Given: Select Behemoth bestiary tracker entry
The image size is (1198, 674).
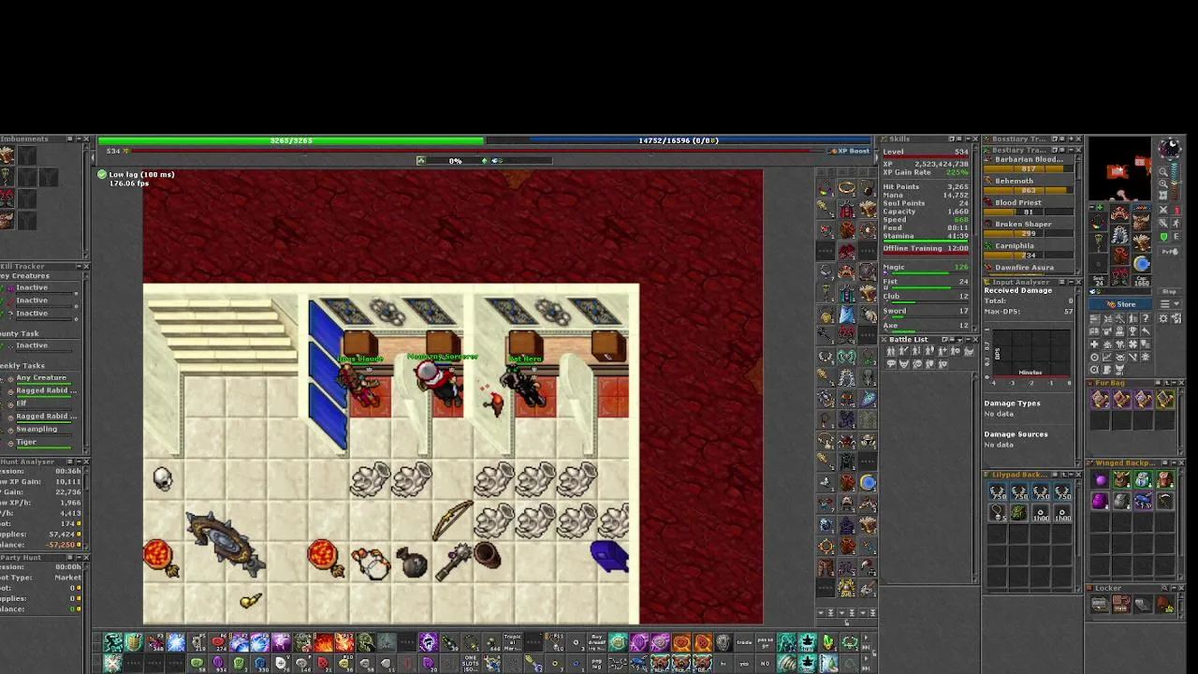Looking at the screenshot, I should point(1030,186).
